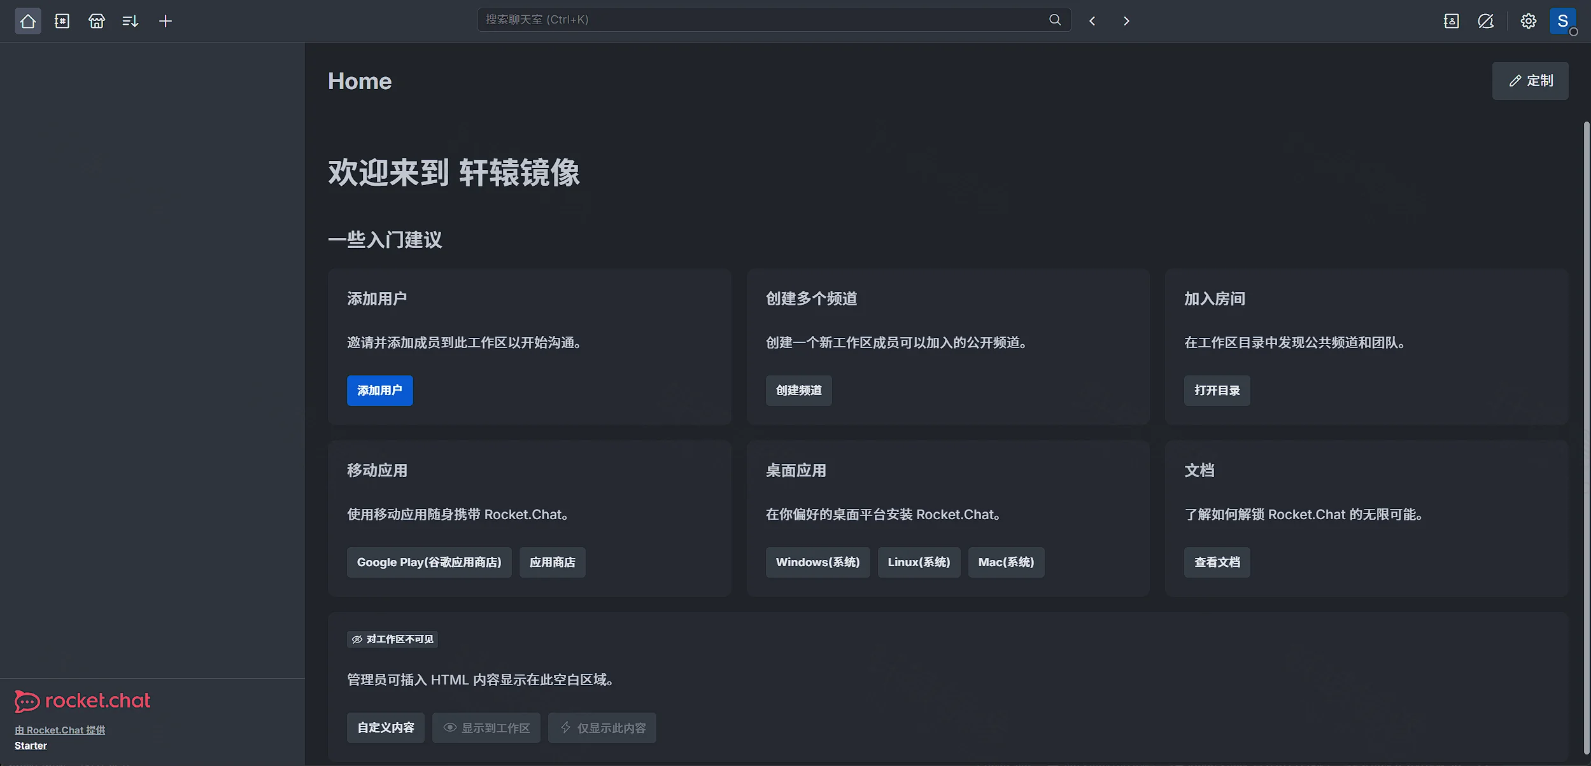This screenshot has height=766, width=1591.
Task: Click the Mac(系统) download button
Action: [x=1006, y=562]
